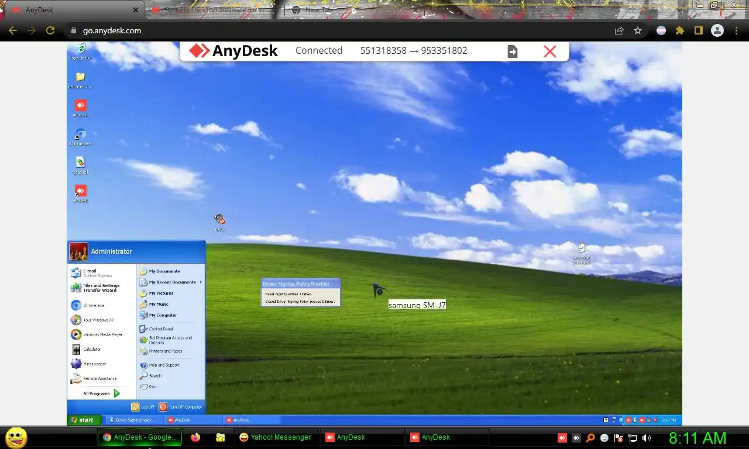
Task: Click the red AnyDesk icon in host tray
Action: pos(562,437)
